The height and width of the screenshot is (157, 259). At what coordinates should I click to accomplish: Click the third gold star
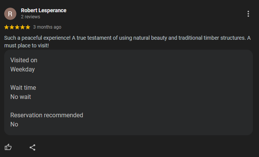(x=17, y=27)
